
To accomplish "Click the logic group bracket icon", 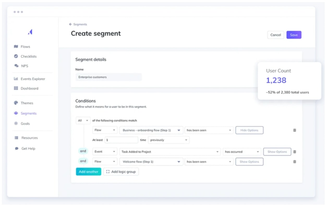I will tap(108, 172).
